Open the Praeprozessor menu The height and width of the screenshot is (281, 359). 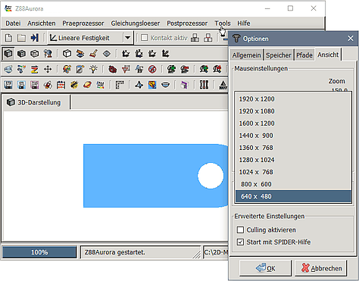tap(83, 23)
